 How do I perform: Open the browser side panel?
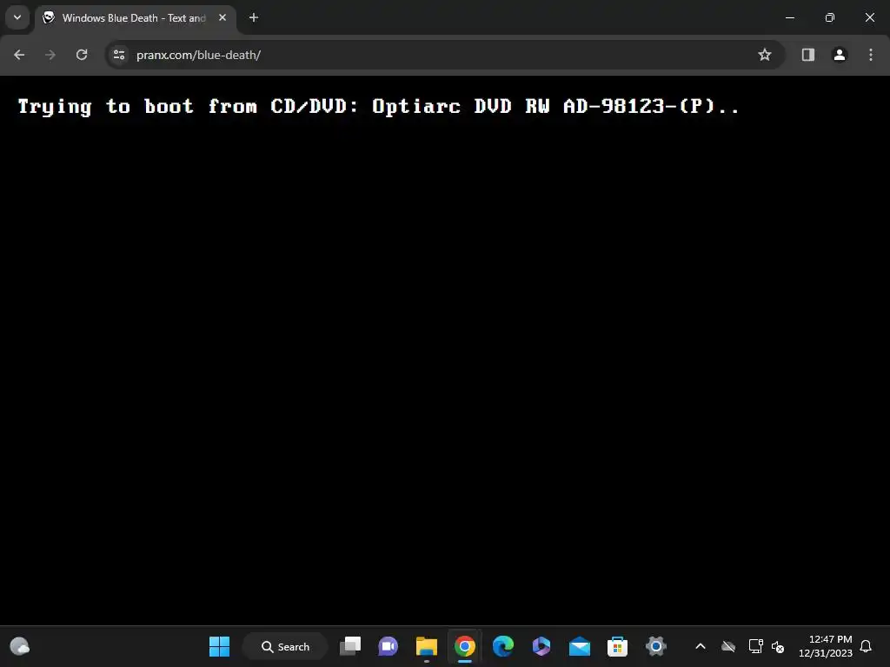(x=807, y=55)
